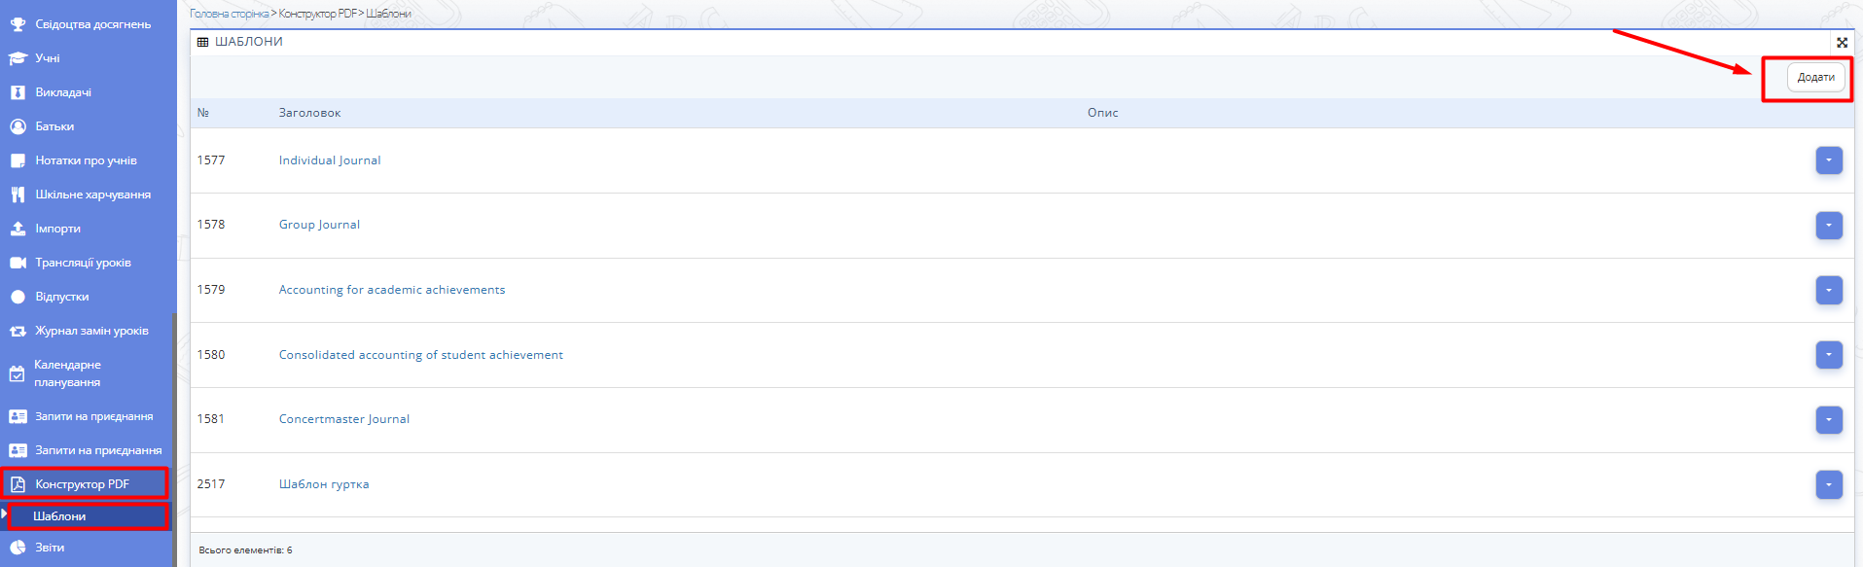Open the Accounting for academic achievements template

click(392, 290)
